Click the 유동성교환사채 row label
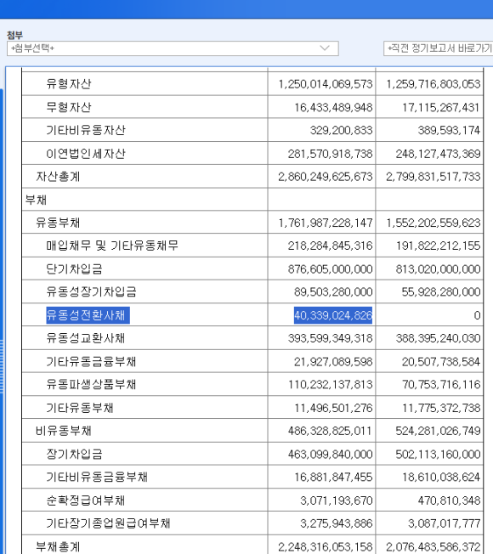Image resolution: width=493 pixels, height=554 pixels. (x=86, y=338)
